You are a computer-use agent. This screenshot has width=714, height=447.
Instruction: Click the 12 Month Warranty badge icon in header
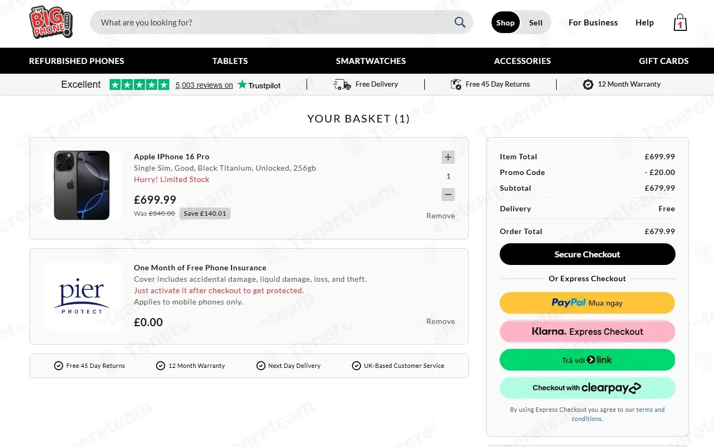point(588,85)
